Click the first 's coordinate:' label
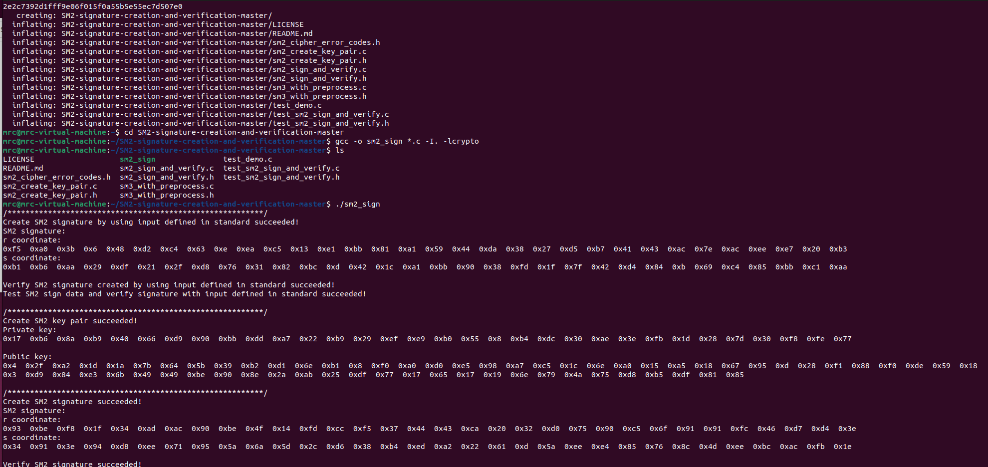Image resolution: width=988 pixels, height=467 pixels. pos(31,258)
